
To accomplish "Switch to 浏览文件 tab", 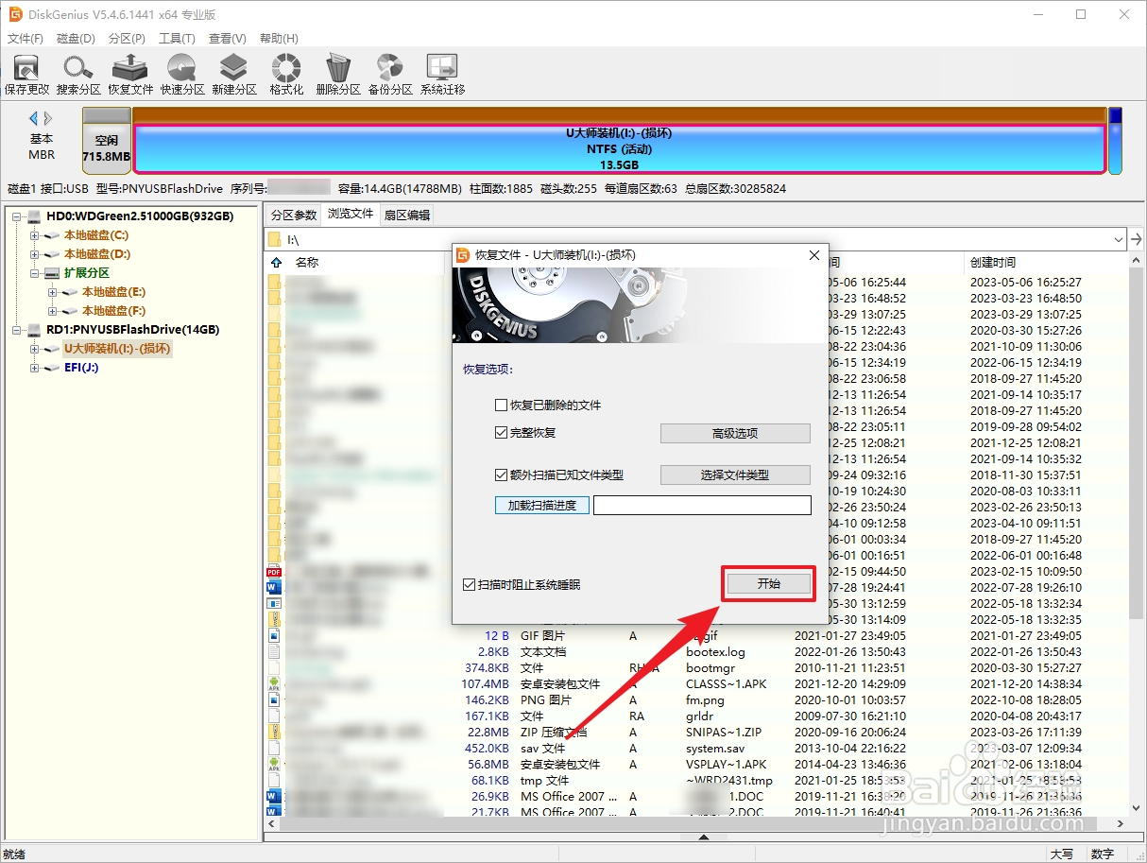I will click(x=351, y=214).
